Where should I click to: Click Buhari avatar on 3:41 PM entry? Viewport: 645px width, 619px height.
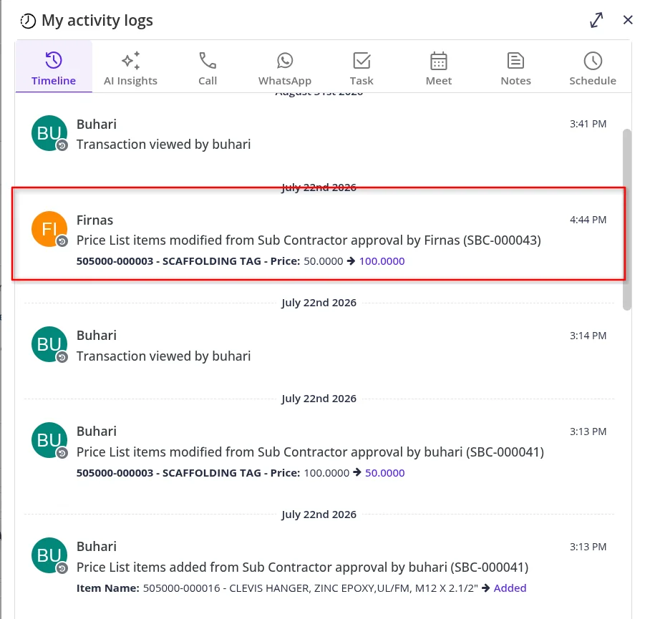click(x=49, y=133)
